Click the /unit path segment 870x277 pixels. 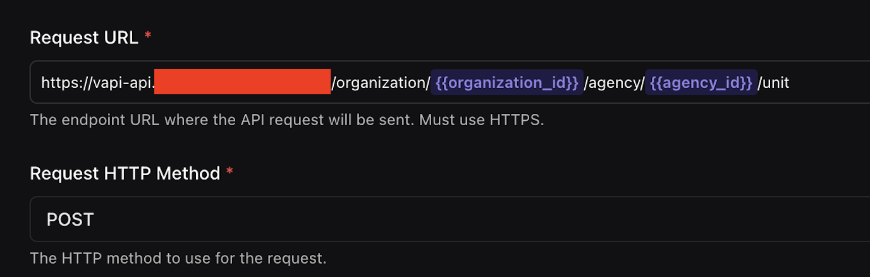click(x=773, y=83)
